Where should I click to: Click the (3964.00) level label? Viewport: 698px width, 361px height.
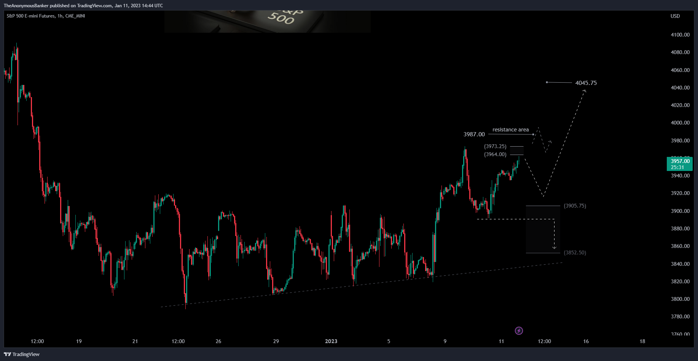495,154
